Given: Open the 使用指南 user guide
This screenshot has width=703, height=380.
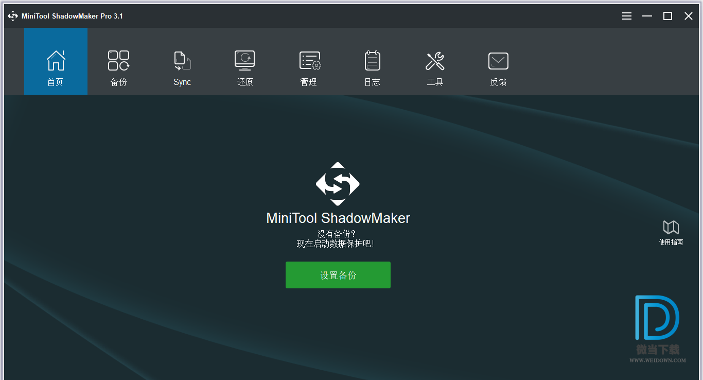Looking at the screenshot, I should 671,233.
